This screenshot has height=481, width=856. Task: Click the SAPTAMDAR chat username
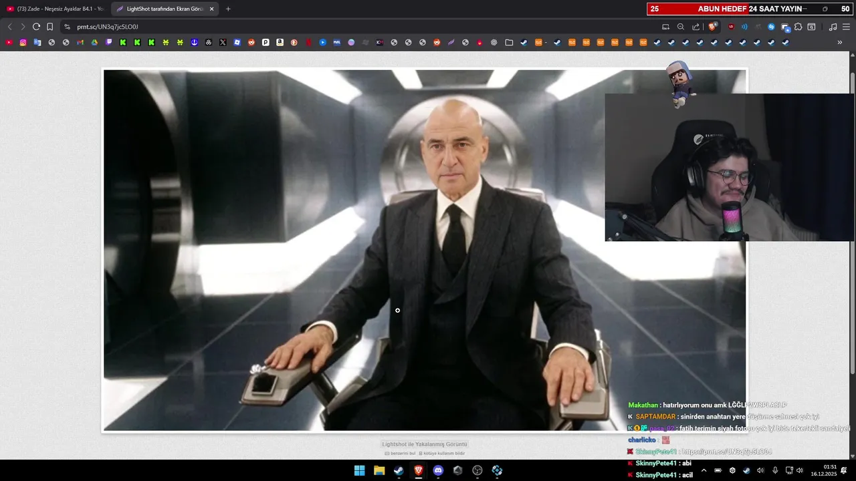[655, 416]
